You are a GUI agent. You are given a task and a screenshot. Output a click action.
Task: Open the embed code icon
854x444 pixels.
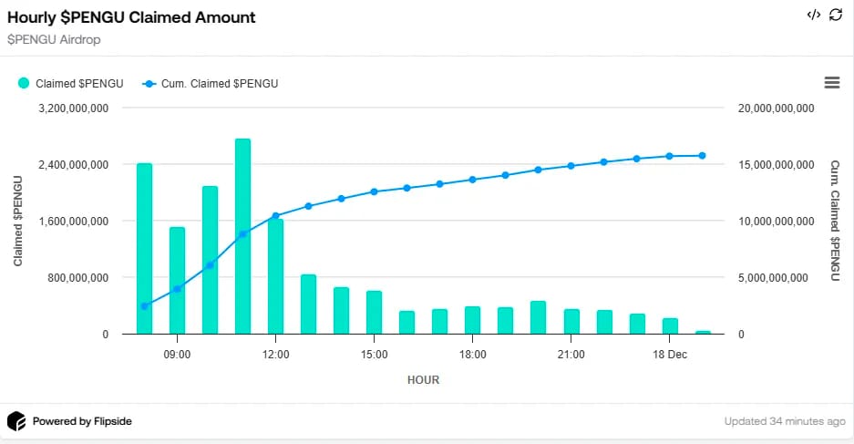(814, 15)
